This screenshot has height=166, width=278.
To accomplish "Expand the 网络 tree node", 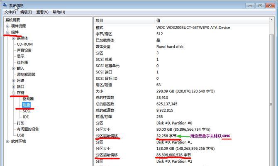I will [13, 81].
